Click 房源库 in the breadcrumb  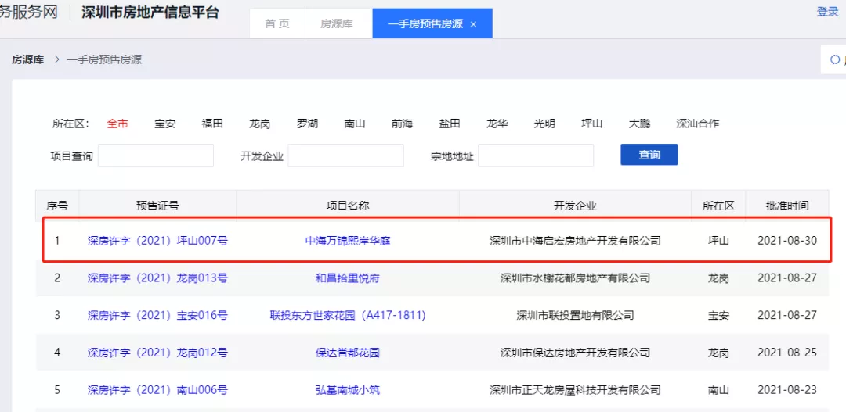27,59
